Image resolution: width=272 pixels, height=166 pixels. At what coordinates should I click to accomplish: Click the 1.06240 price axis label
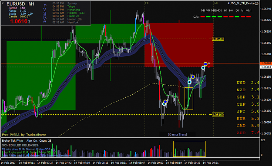(266, 9)
